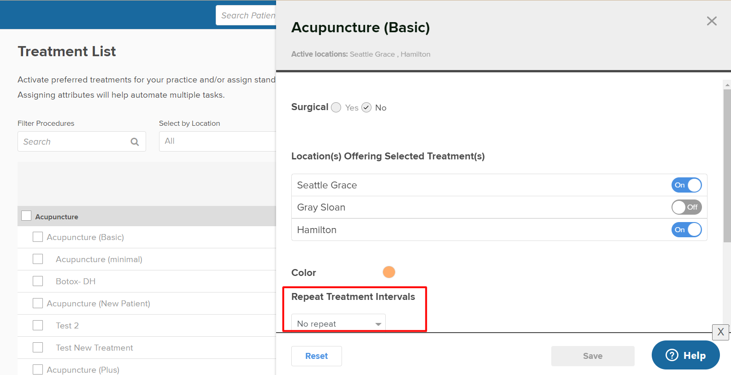Click the Reset button
Viewport: 731px width, 375px height.
tap(317, 356)
